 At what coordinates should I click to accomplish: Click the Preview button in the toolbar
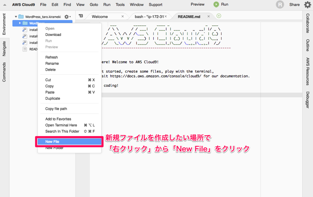click(x=197, y=4)
